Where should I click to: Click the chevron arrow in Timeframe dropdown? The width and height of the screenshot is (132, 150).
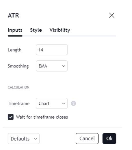click(x=64, y=103)
